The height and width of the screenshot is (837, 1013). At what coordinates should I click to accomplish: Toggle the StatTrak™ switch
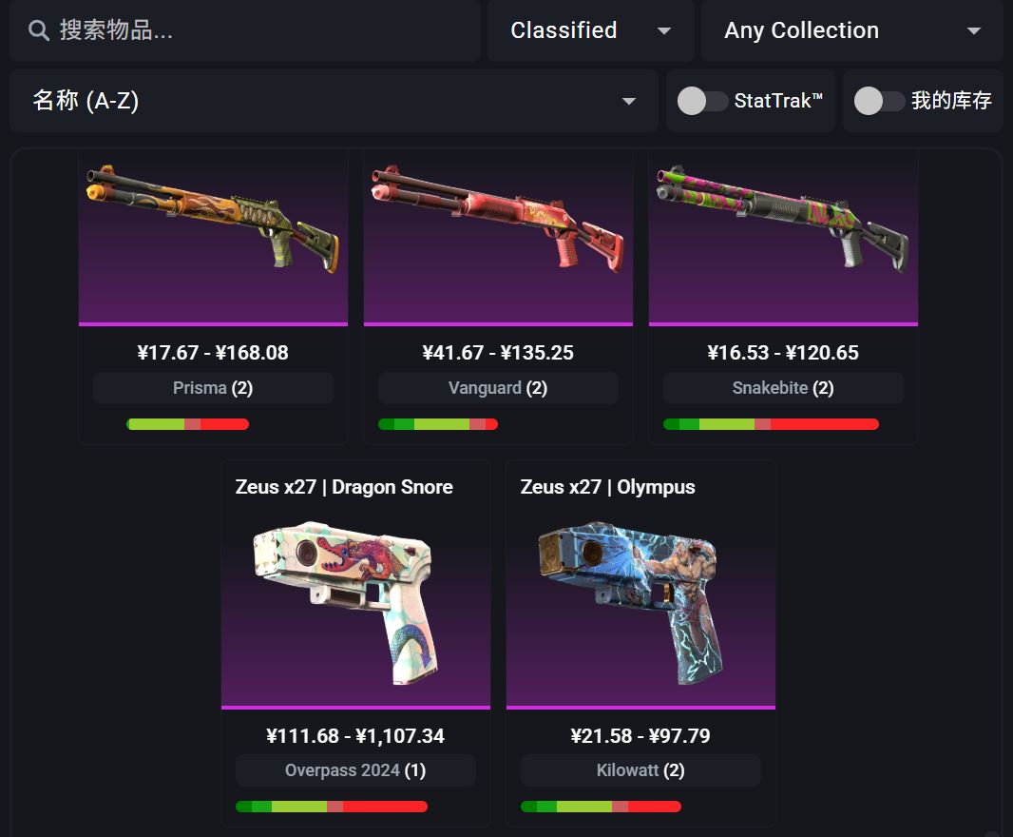click(702, 101)
